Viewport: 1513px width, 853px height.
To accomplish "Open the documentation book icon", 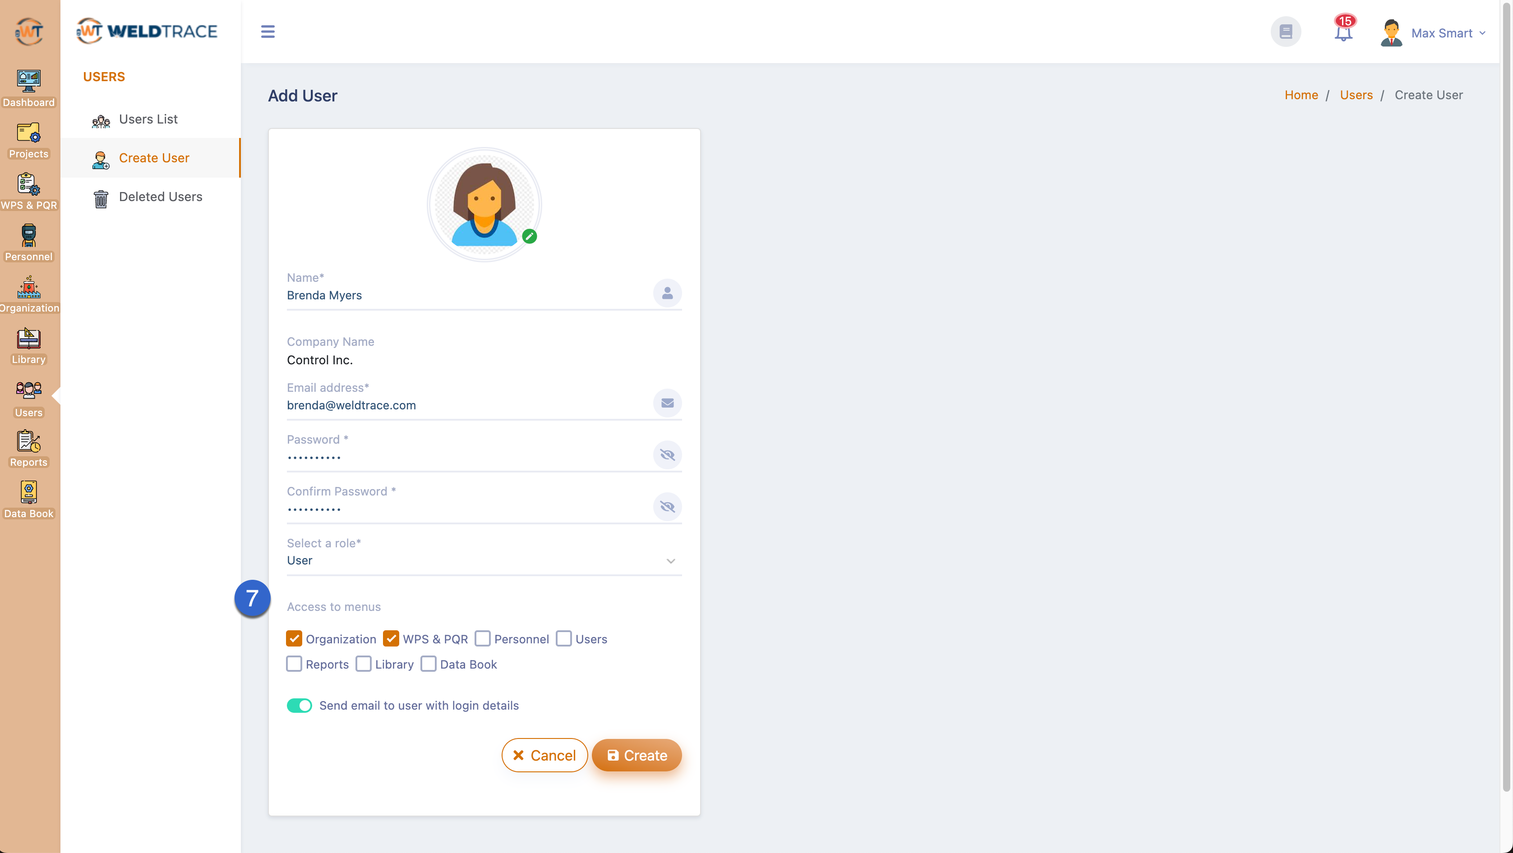I will click(1286, 32).
